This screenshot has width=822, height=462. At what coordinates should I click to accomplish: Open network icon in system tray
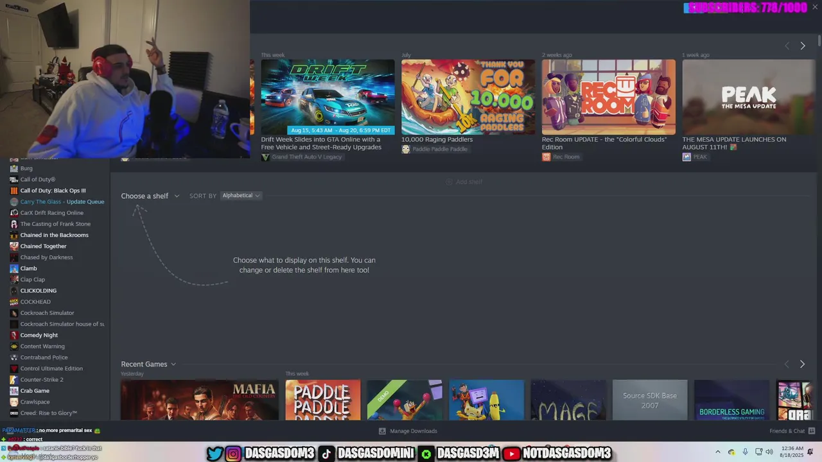[759, 452]
